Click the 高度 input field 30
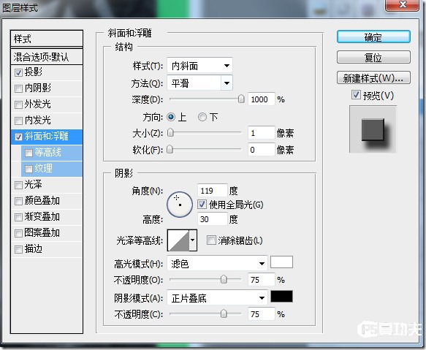 coord(212,219)
